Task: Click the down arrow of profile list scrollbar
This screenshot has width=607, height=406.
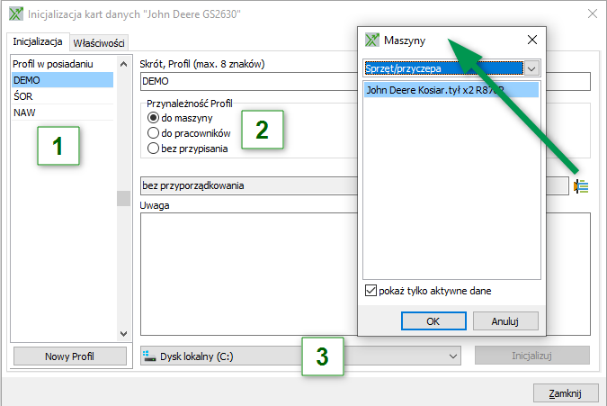Action: [123, 334]
